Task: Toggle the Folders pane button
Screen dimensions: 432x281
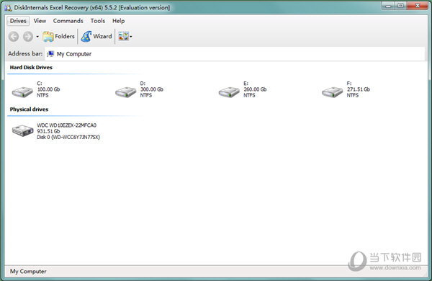Action: coord(59,37)
